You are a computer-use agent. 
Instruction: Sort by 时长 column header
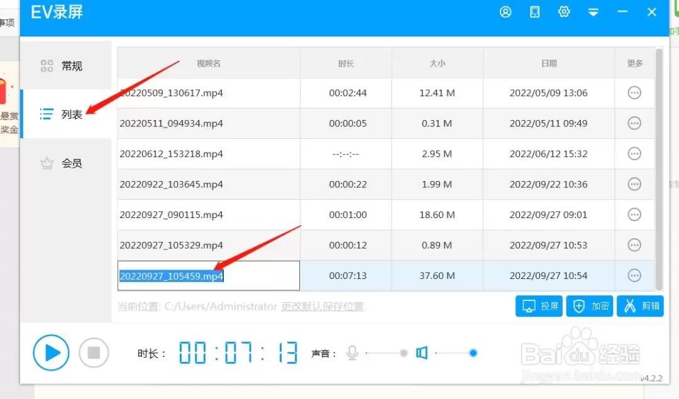(x=346, y=63)
